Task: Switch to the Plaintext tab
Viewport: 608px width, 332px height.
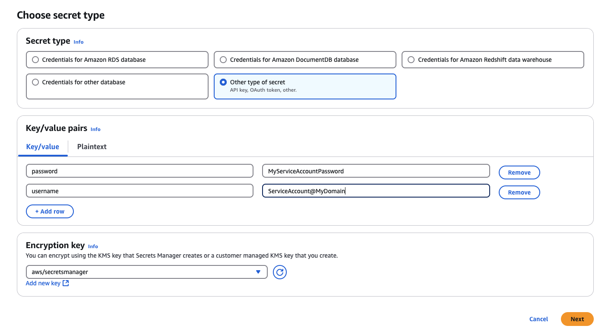Action: (x=92, y=147)
